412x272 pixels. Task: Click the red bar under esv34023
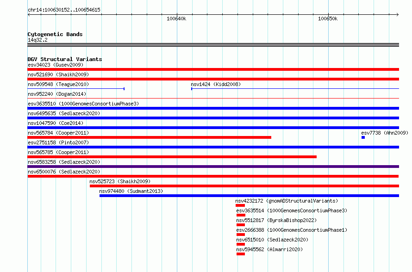(213, 69)
